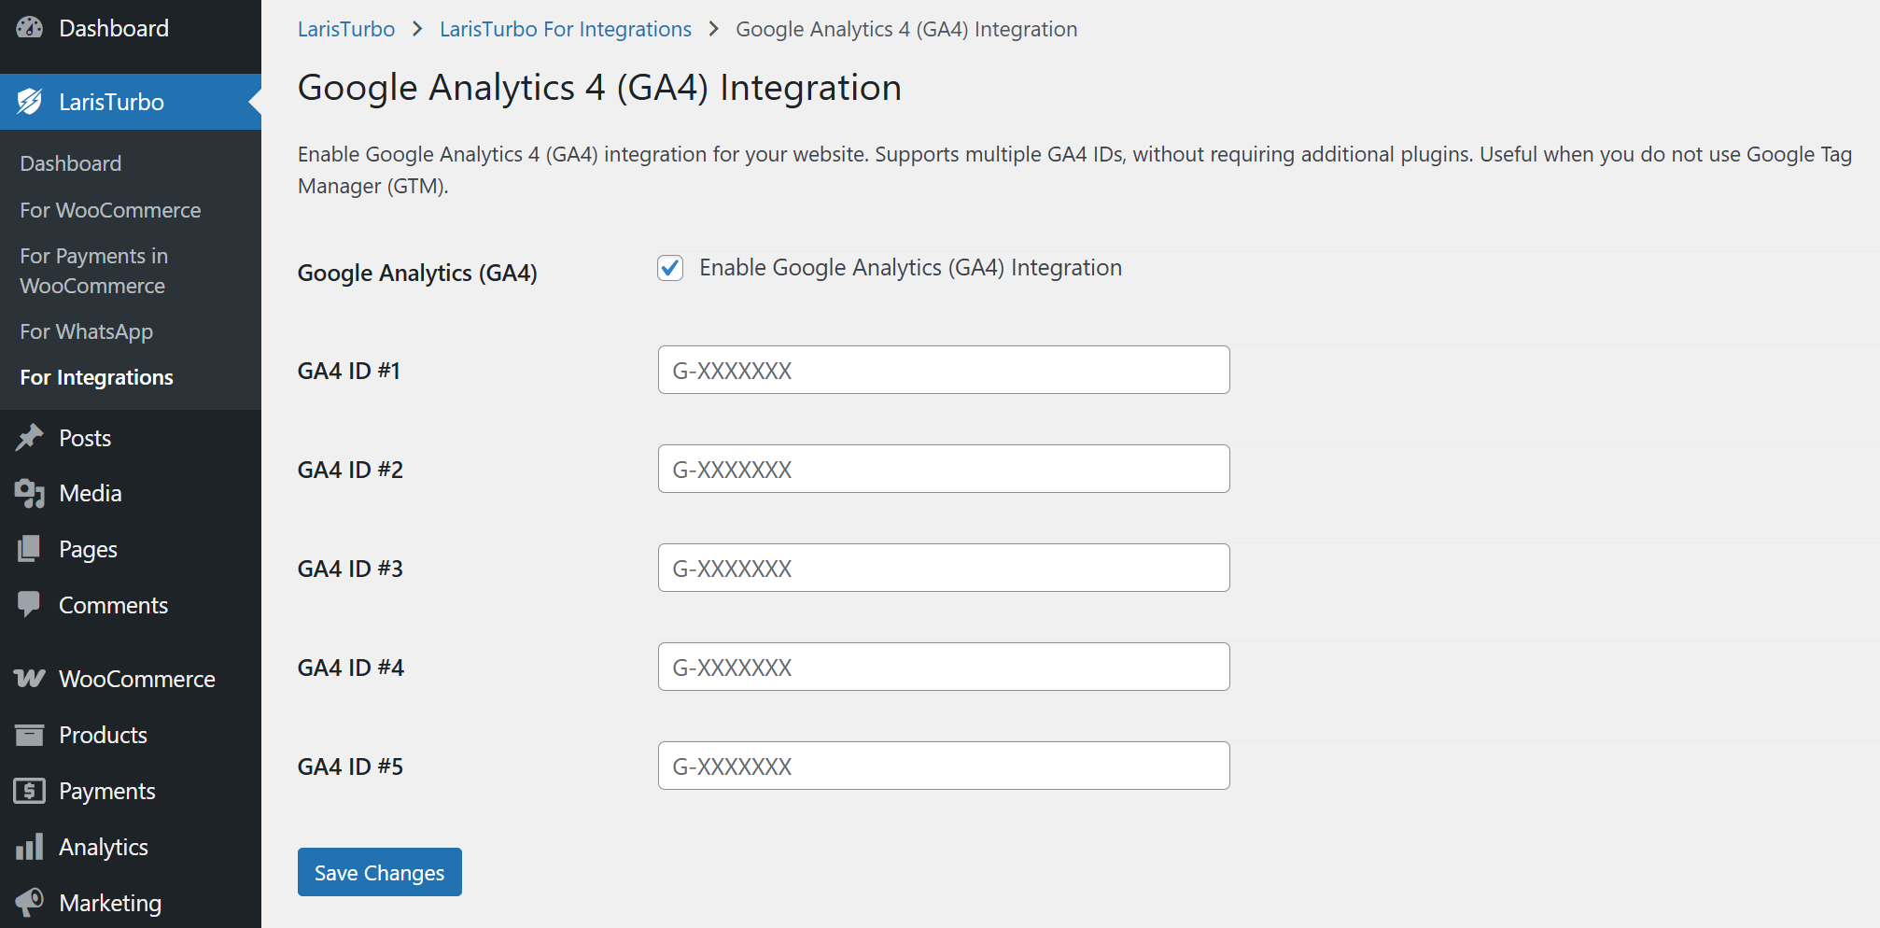Select For WhatsApp in LarisTurbo submenu
This screenshot has width=1880, height=928.
[x=86, y=331]
